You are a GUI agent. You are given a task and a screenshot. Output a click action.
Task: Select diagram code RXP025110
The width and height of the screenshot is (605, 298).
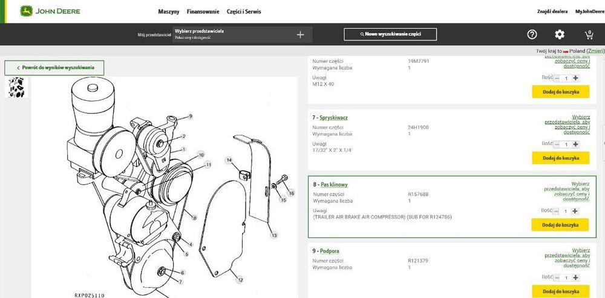pos(90,295)
